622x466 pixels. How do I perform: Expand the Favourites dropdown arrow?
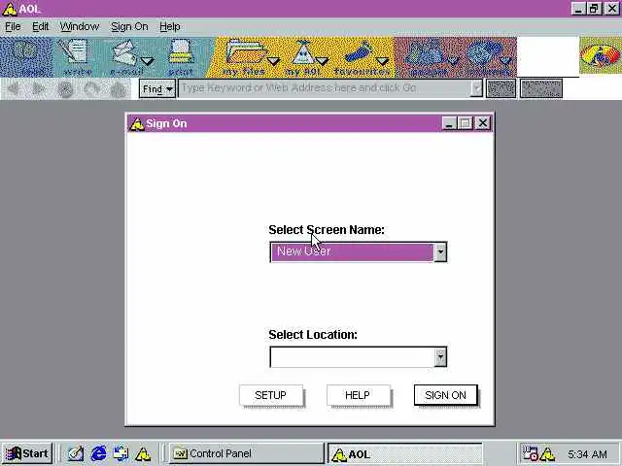[x=382, y=61]
